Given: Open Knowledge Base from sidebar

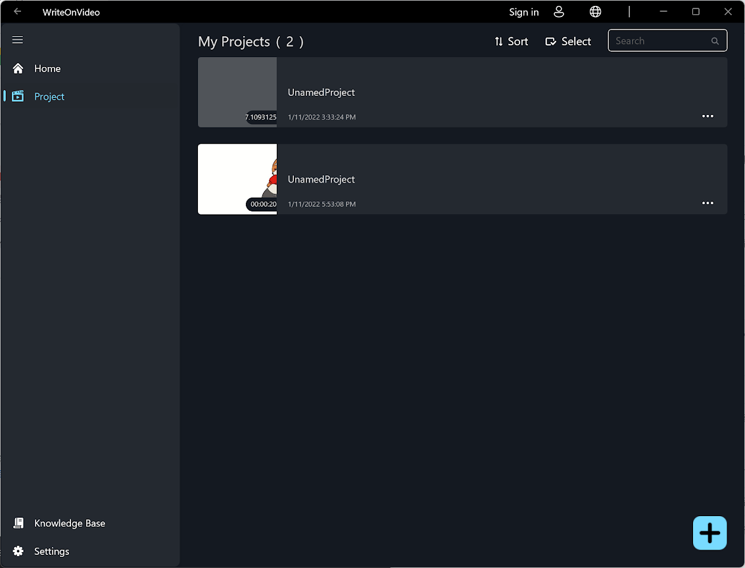Looking at the screenshot, I should click(x=90, y=523).
